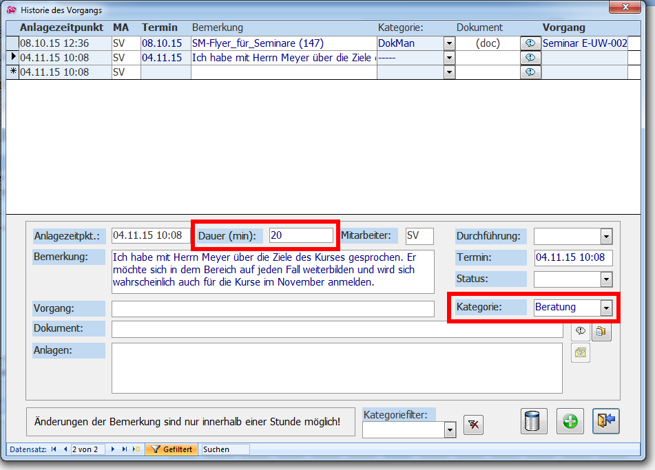Select the Seminar E-UW-002 Vorgang link
Image resolution: width=655 pixels, height=470 pixels.
coord(584,43)
